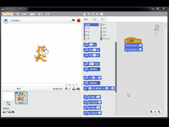Select the duplicate stamp tool
This screenshot has width=169, height=127.
click(x=84, y=14)
